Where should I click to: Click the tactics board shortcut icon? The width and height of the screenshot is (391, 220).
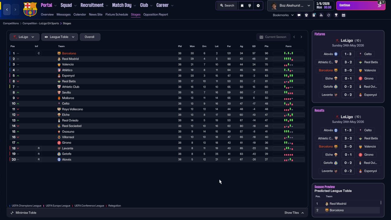[x=314, y=15]
